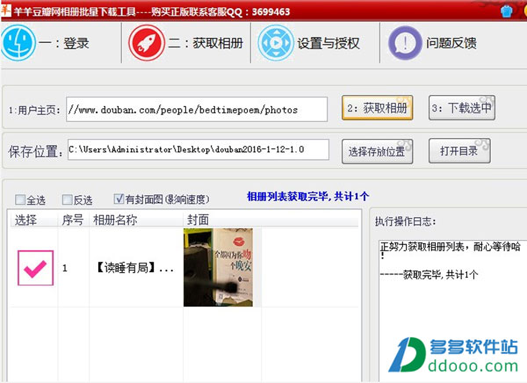Focus the 用户主页 URL input field
This screenshot has height=383, width=527.
point(197,109)
